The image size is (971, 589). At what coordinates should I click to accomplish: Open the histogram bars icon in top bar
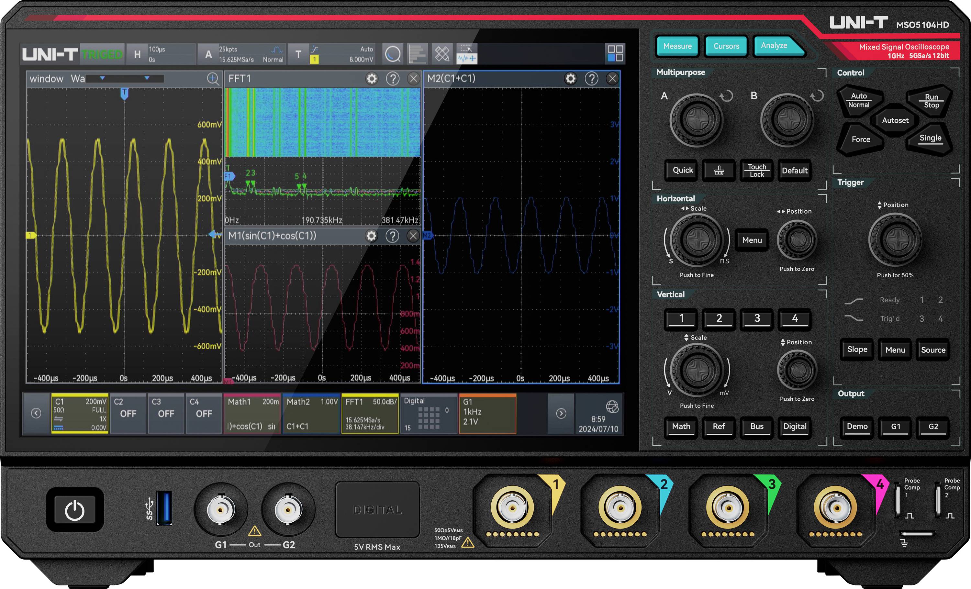pyautogui.click(x=417, y=54)
